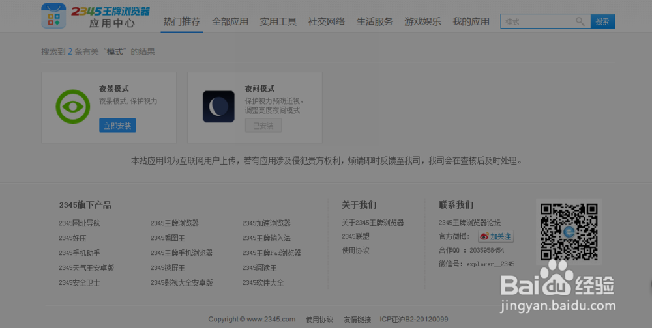
Task: Click the greyed 已安装 button
Action: coord(263,126)
